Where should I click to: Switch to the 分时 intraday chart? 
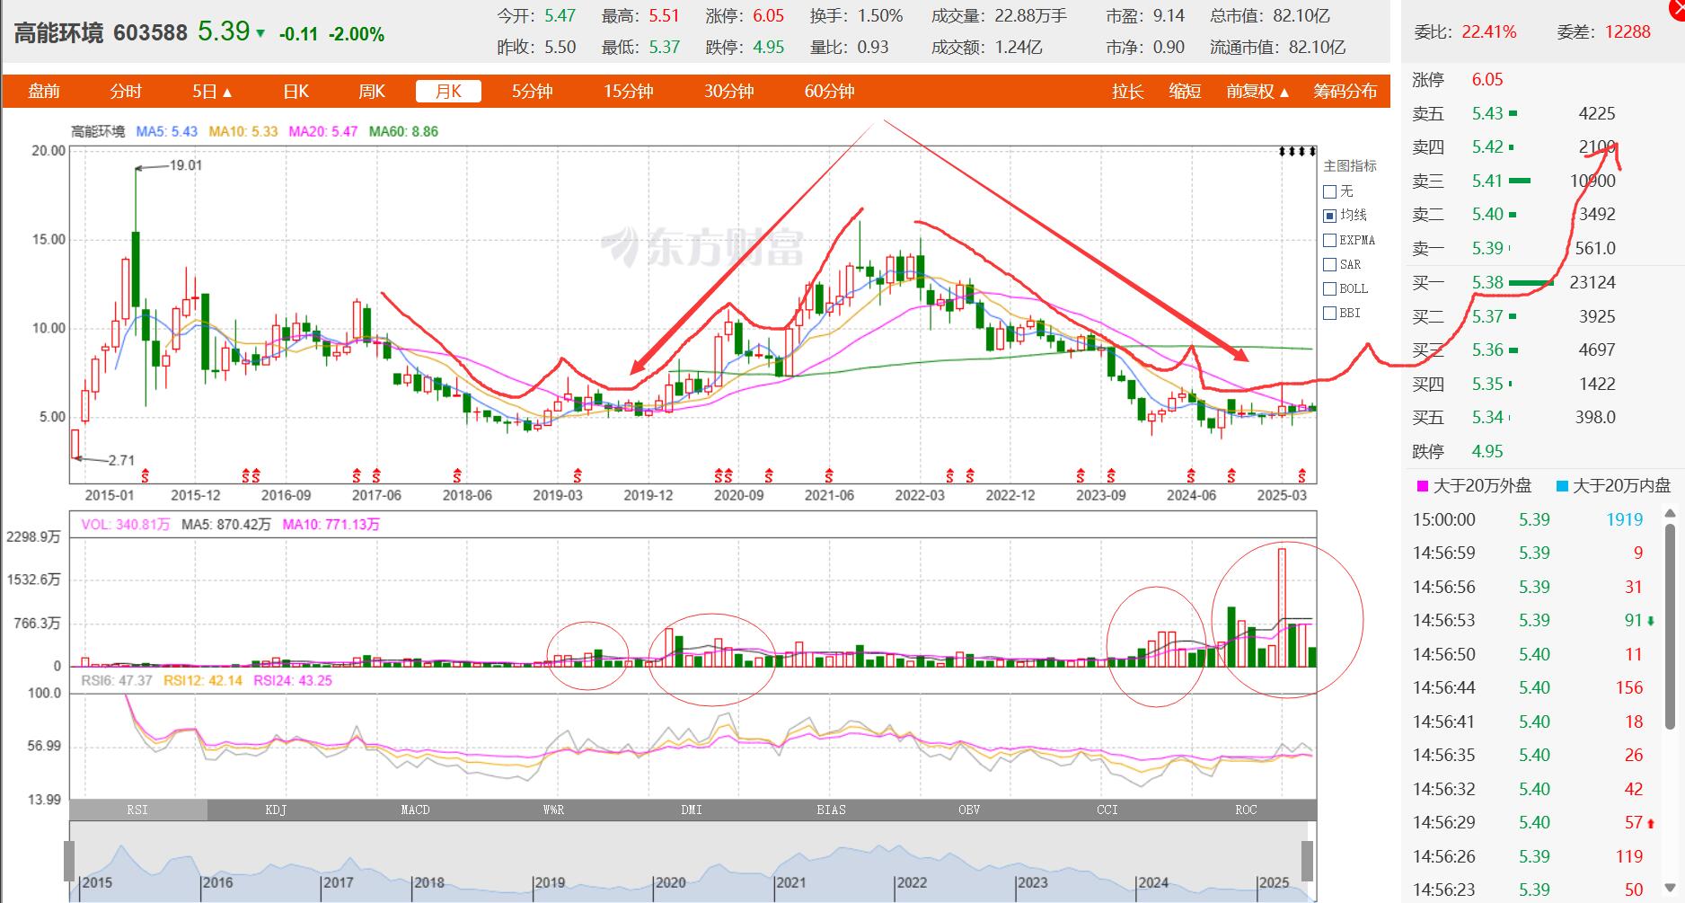pyautogui.click(x=126, y=92)
